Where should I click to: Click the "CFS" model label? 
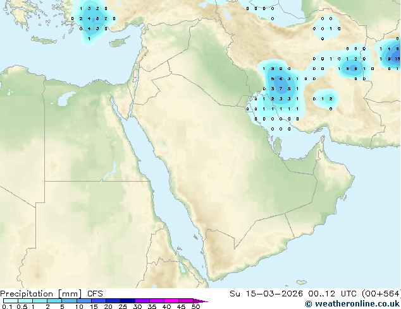[x=95, y=294]
